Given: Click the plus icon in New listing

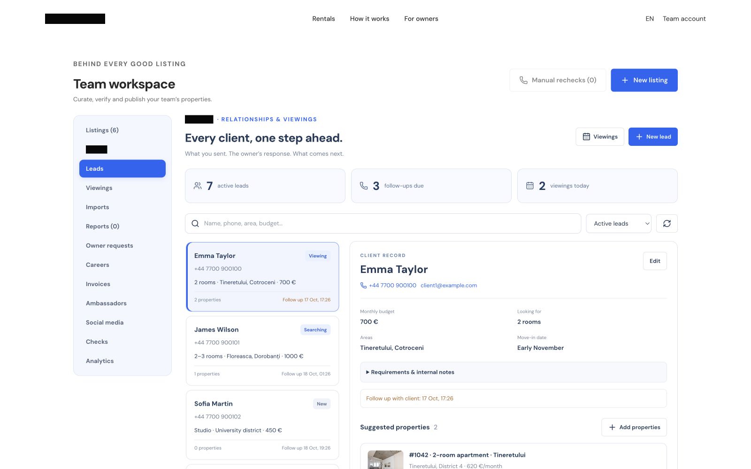Looking at the screenshot, I should coord(625,80).
